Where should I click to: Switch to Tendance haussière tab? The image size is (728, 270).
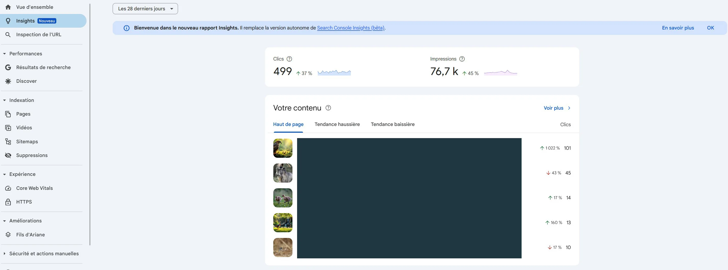tap(337, 124)
